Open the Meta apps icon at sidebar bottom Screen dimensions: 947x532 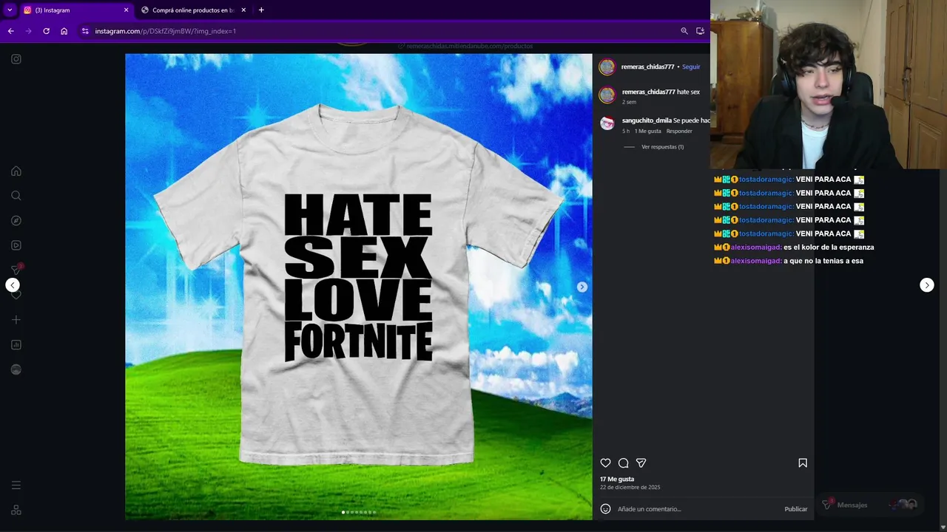pyautogui.click(x=16, y=510)
